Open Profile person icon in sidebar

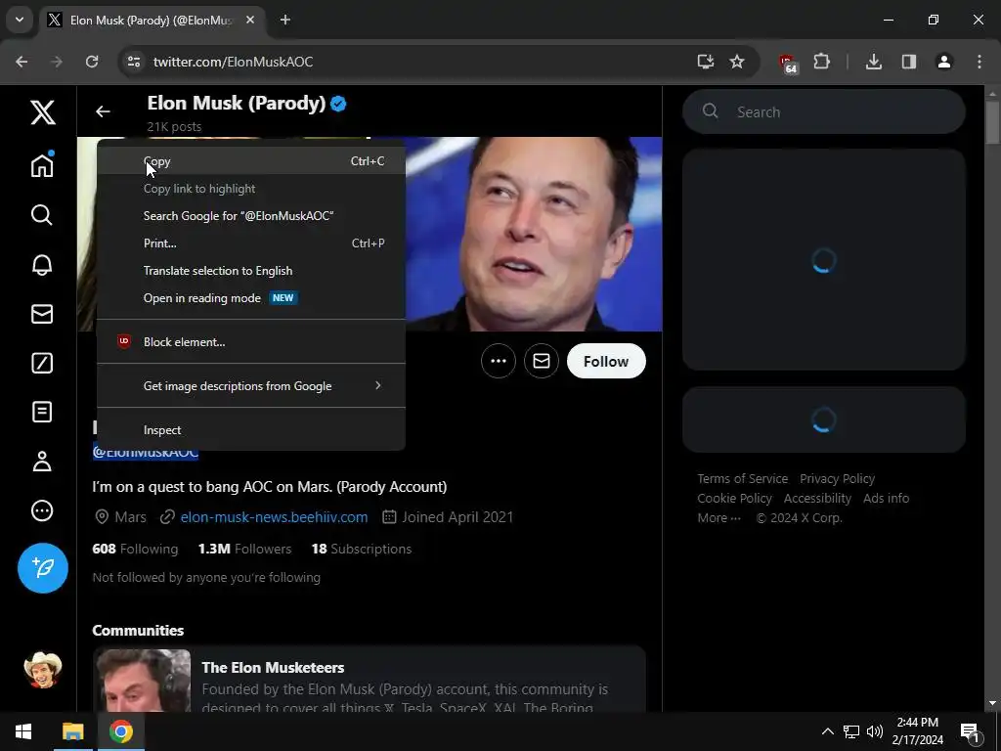[x=42, y=462]
